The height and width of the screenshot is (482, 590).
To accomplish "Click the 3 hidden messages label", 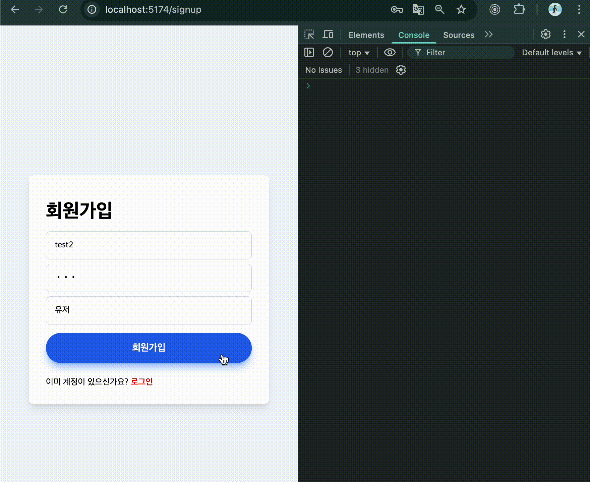I will 372,70.
